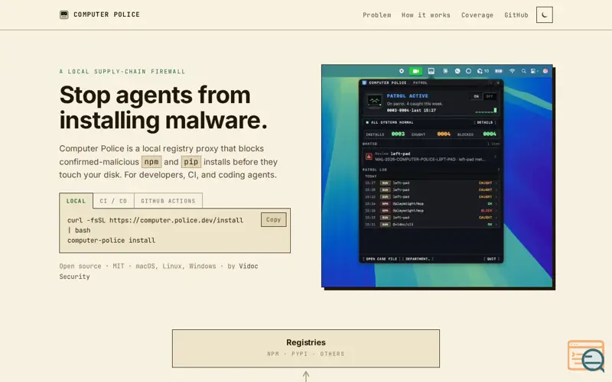The image size is (612, 382).
Task: Click the caught count 0004 in orange
Action: click(444, 134)
